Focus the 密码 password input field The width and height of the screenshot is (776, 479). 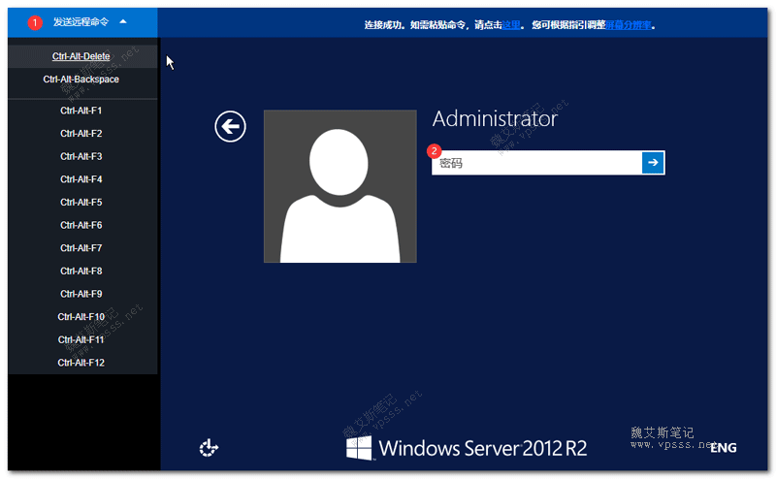(537, 163)
